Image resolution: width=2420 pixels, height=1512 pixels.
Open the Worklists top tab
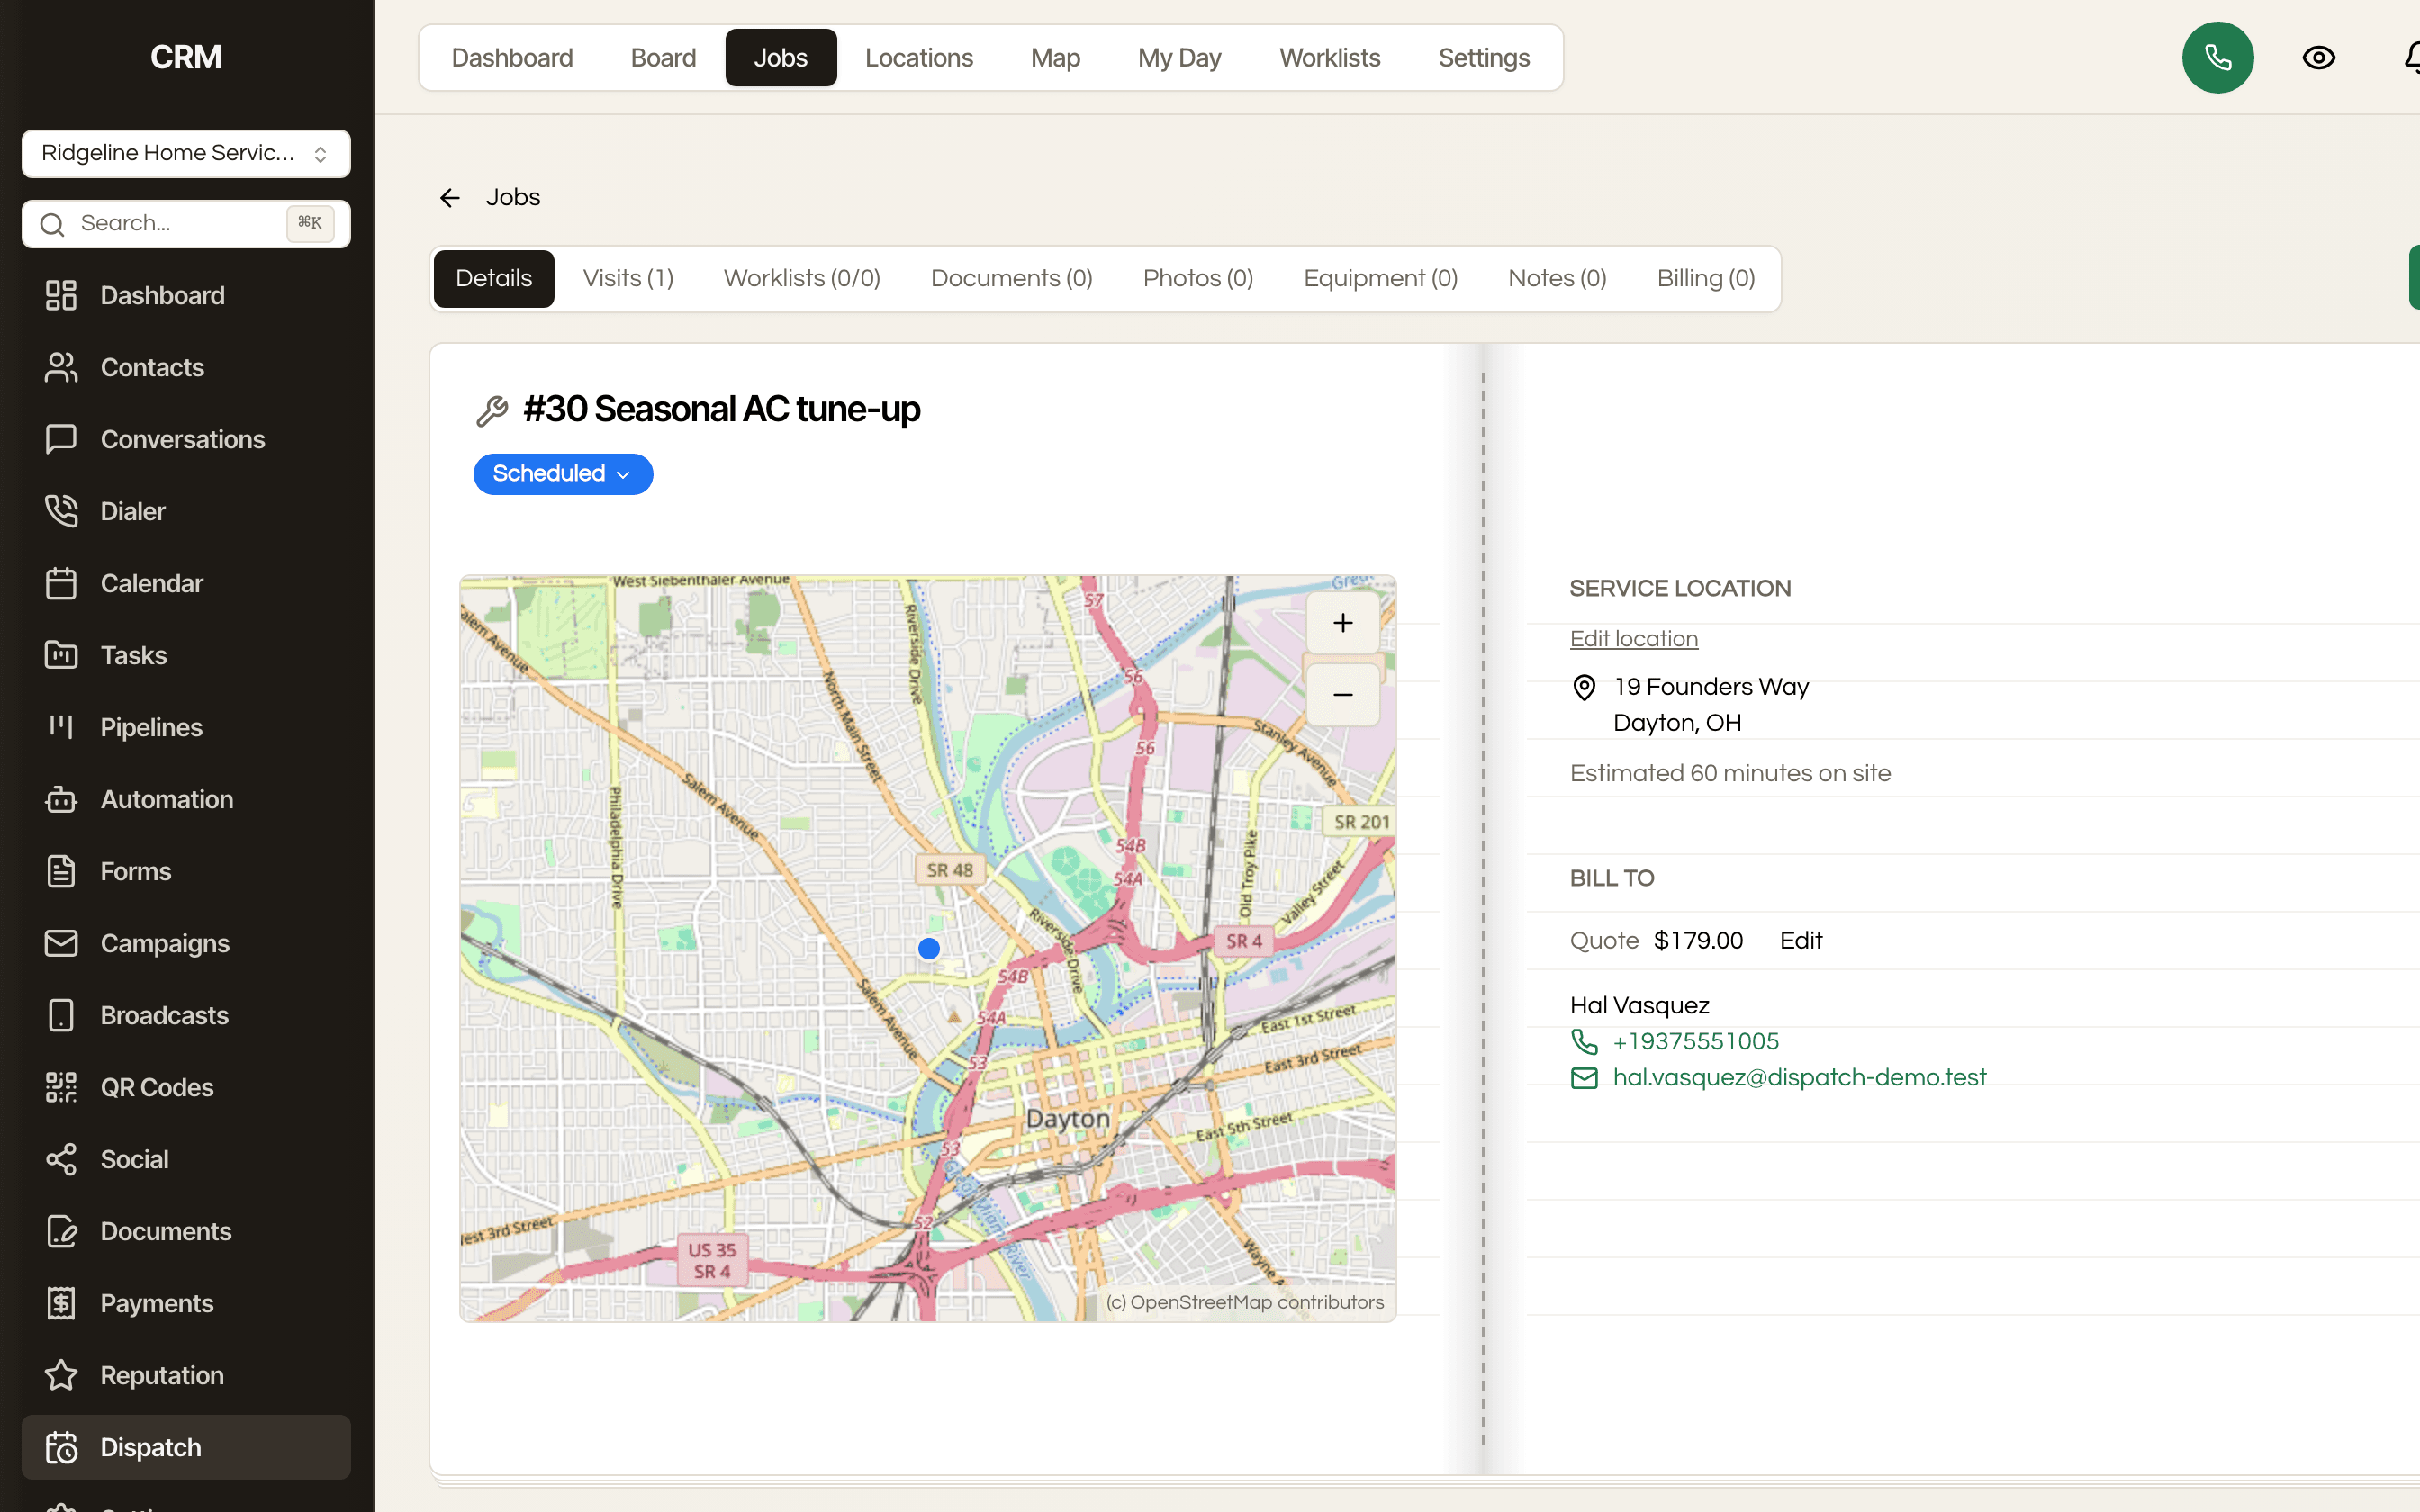[x=1329, y=58]
